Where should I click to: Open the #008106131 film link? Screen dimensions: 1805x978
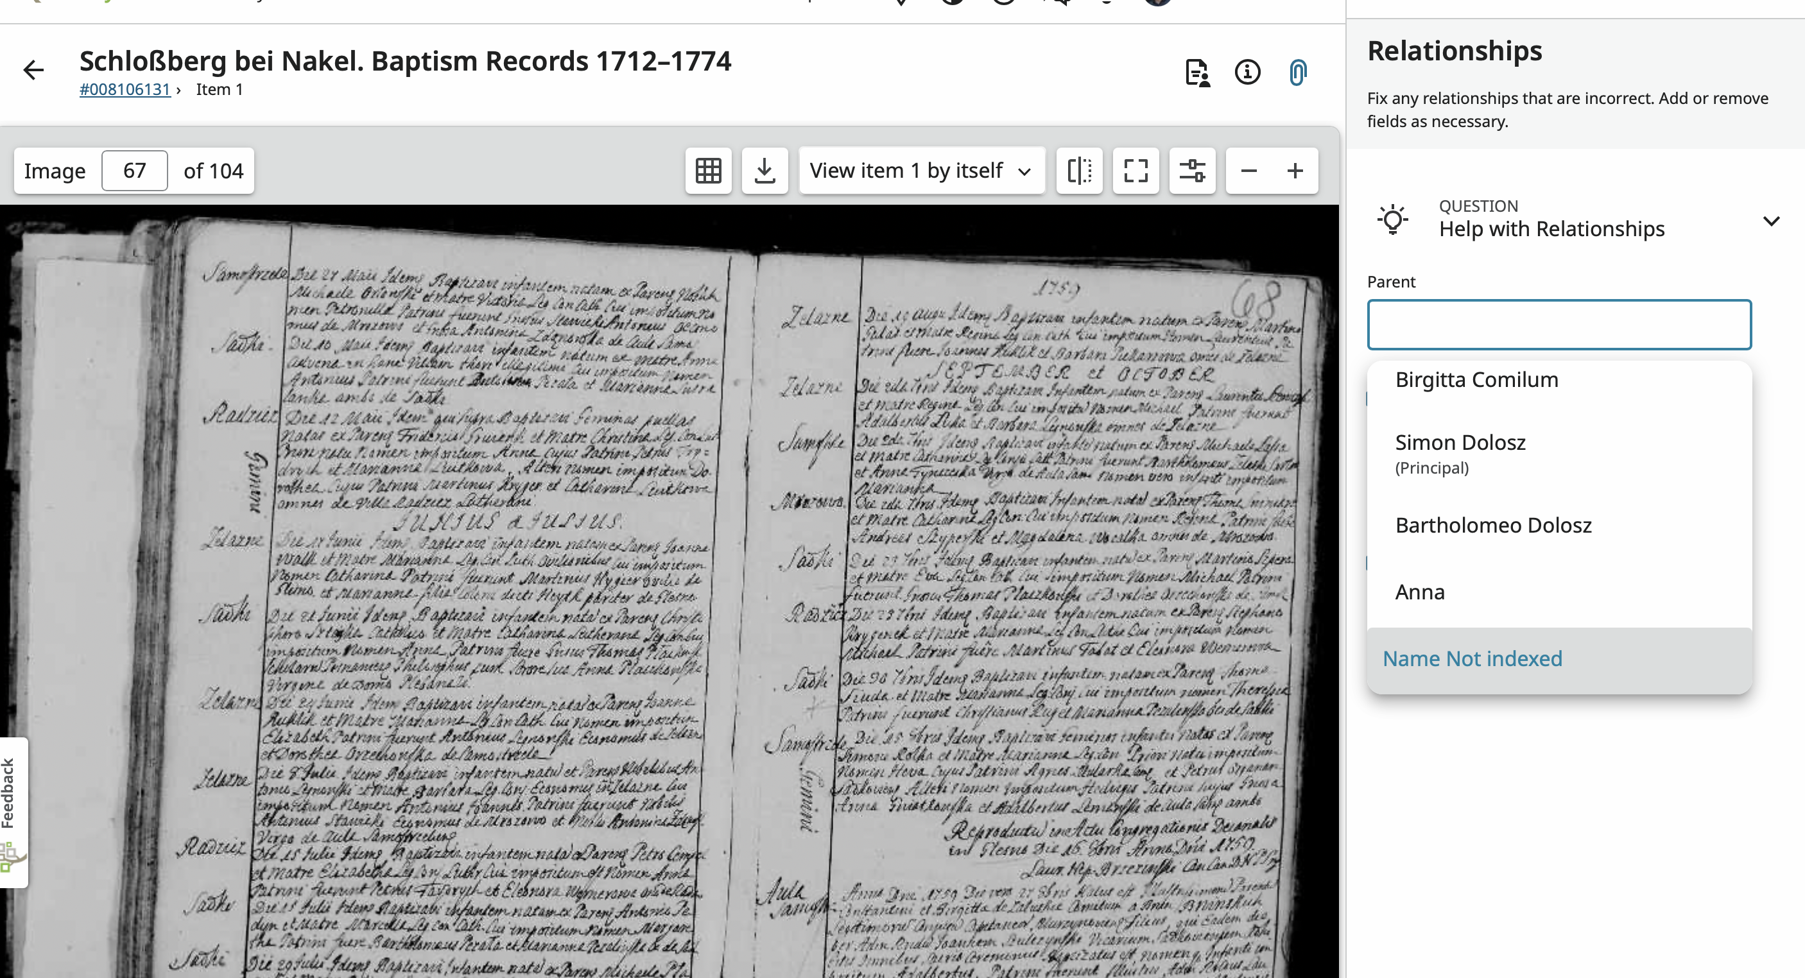coord(125,90)
